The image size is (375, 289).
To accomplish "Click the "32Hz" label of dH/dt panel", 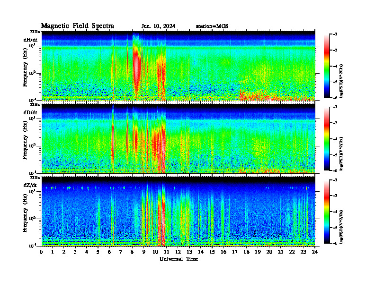I will tap(35, 32).
